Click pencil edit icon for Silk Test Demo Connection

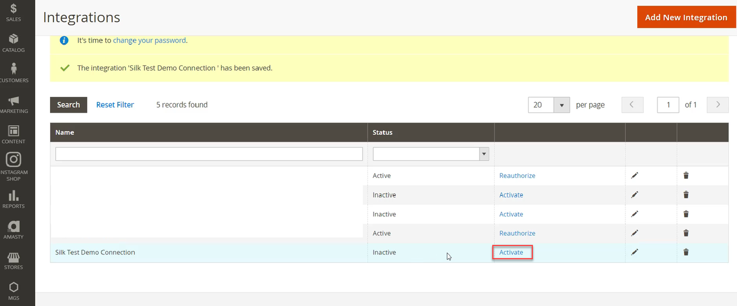click(635, 252)
